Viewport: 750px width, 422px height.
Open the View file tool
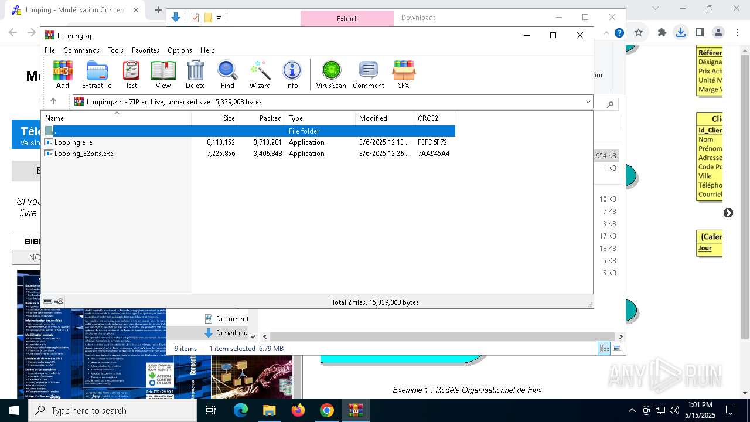(x=163, y=74)
